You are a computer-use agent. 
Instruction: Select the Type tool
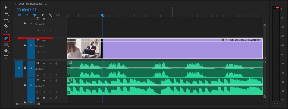click(6, 57)
